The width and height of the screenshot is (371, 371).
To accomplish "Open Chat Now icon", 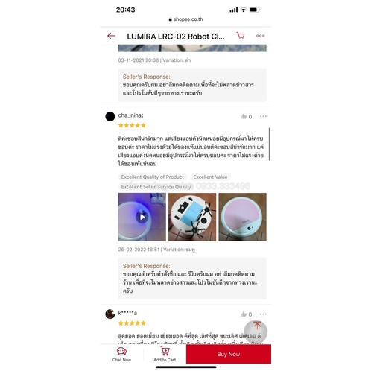I will (121, 351).
